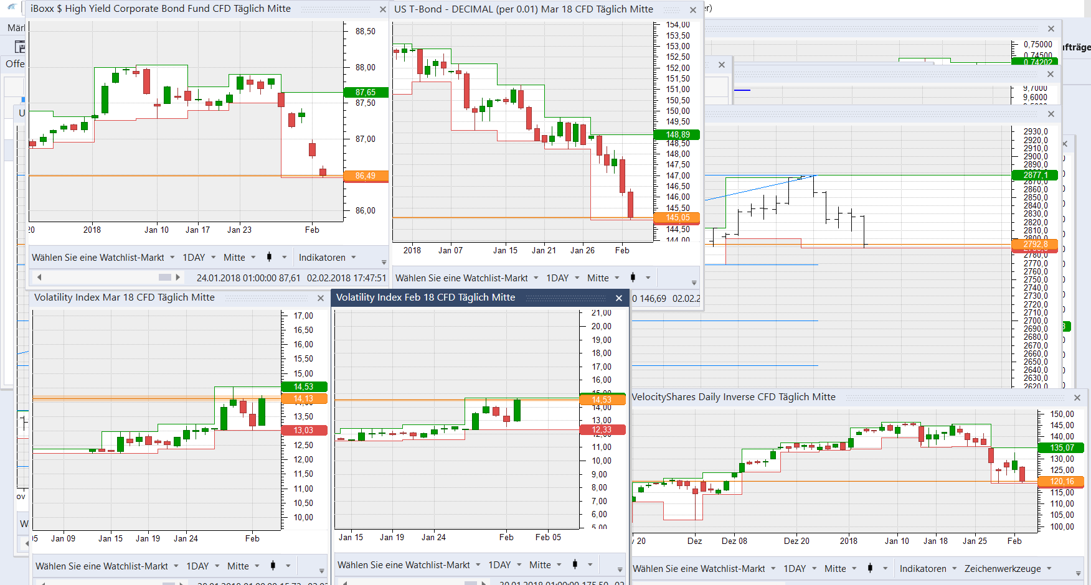This screenshot has height=585, width=1091.
Task: Open 1DAY timeframe dropdown in US T-Bond chart
Action: coord(562,278)
